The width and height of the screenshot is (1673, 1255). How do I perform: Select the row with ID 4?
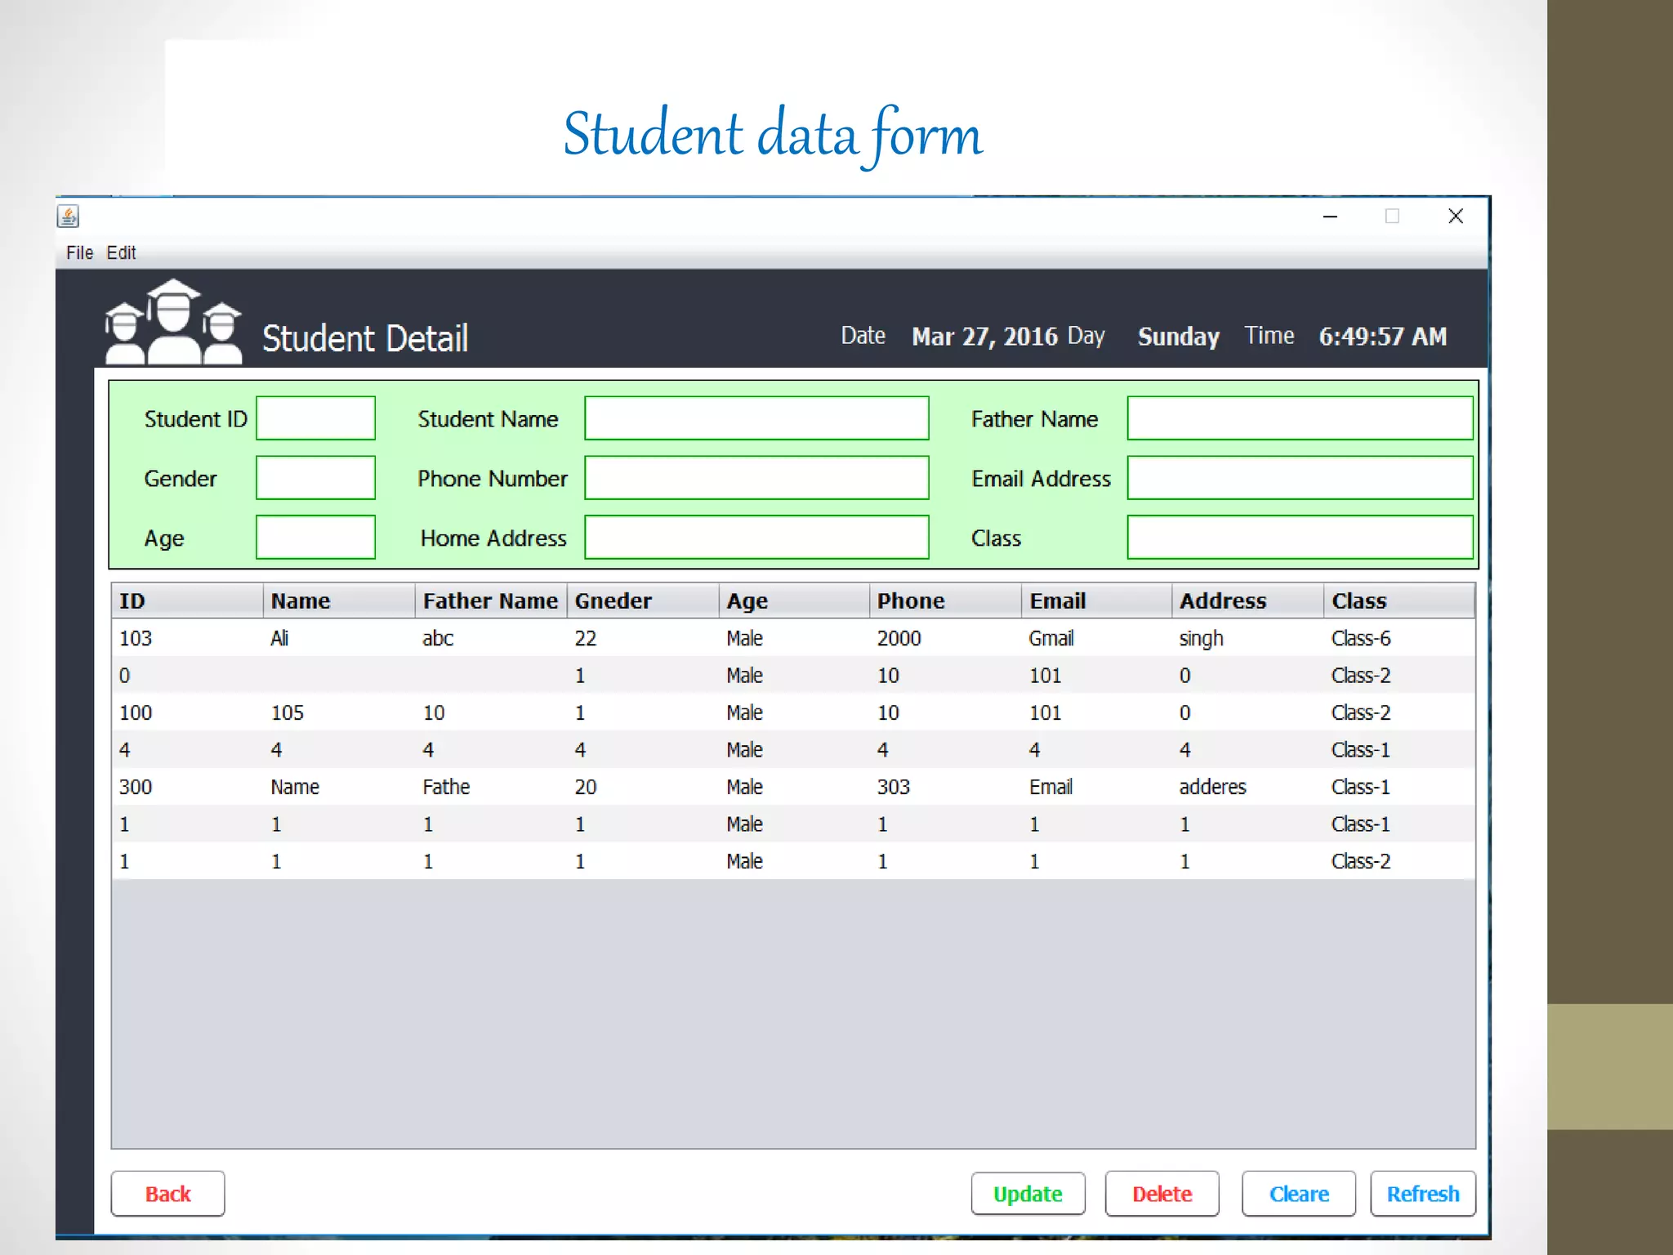[793, 750]
